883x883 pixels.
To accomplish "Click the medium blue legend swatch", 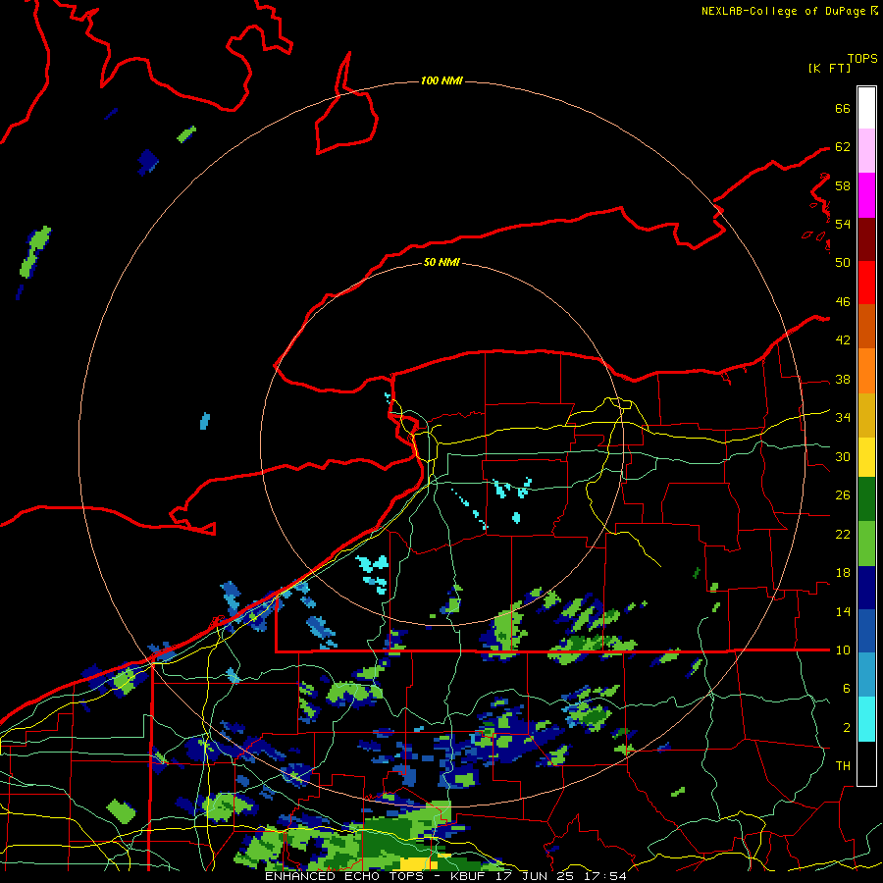I will coord(866,631).
